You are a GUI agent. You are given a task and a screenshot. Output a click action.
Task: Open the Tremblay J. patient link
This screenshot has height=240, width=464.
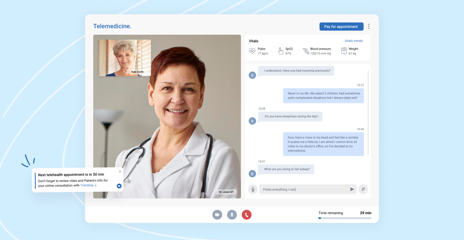[88, 185]
